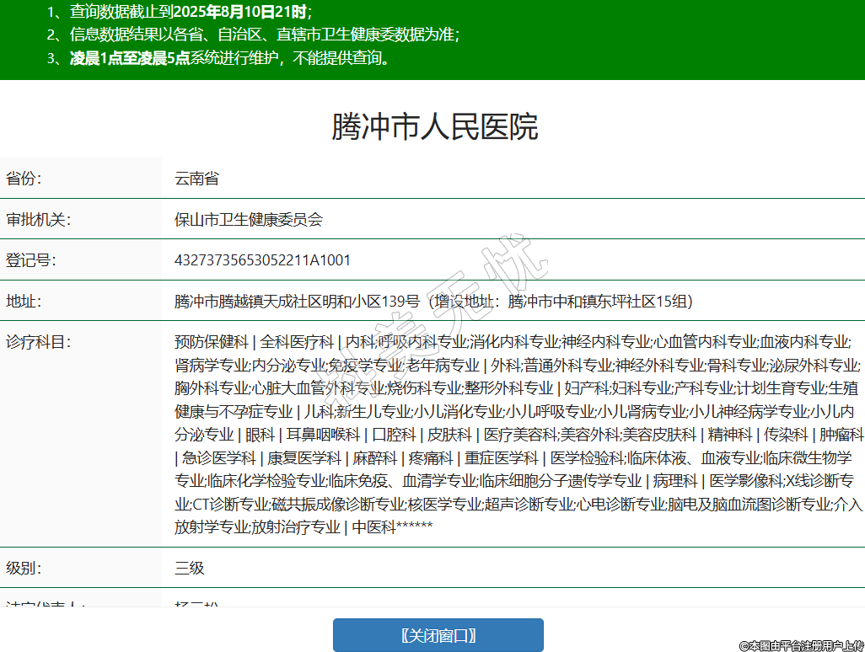This screenshot has height=652, width=865.
Task: Click the 关闭窗口 button
Action: tap(438, 635)
